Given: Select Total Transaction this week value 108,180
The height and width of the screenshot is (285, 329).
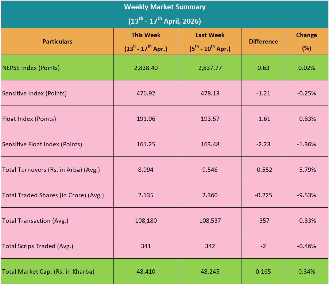Looking at the screenshot, I should (146, 221).
